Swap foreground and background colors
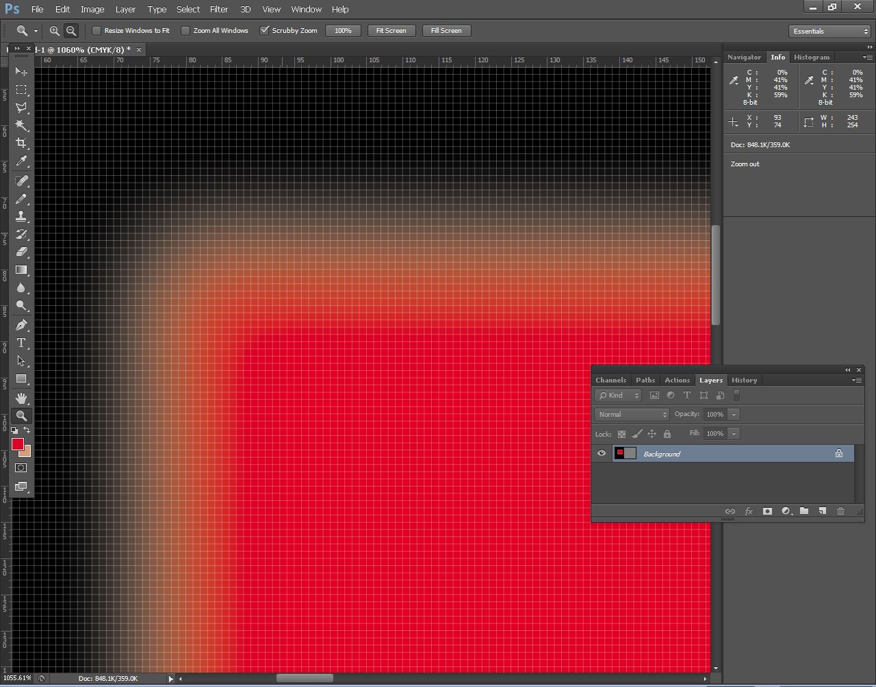 tap(27, 430)
